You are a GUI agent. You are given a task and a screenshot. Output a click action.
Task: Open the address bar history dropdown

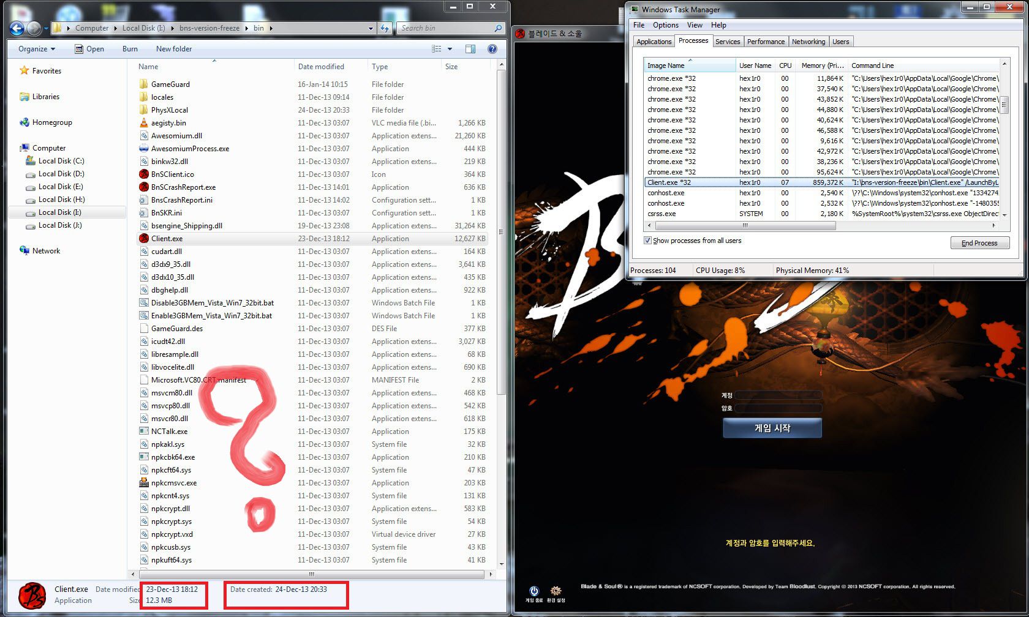[371, 28]
